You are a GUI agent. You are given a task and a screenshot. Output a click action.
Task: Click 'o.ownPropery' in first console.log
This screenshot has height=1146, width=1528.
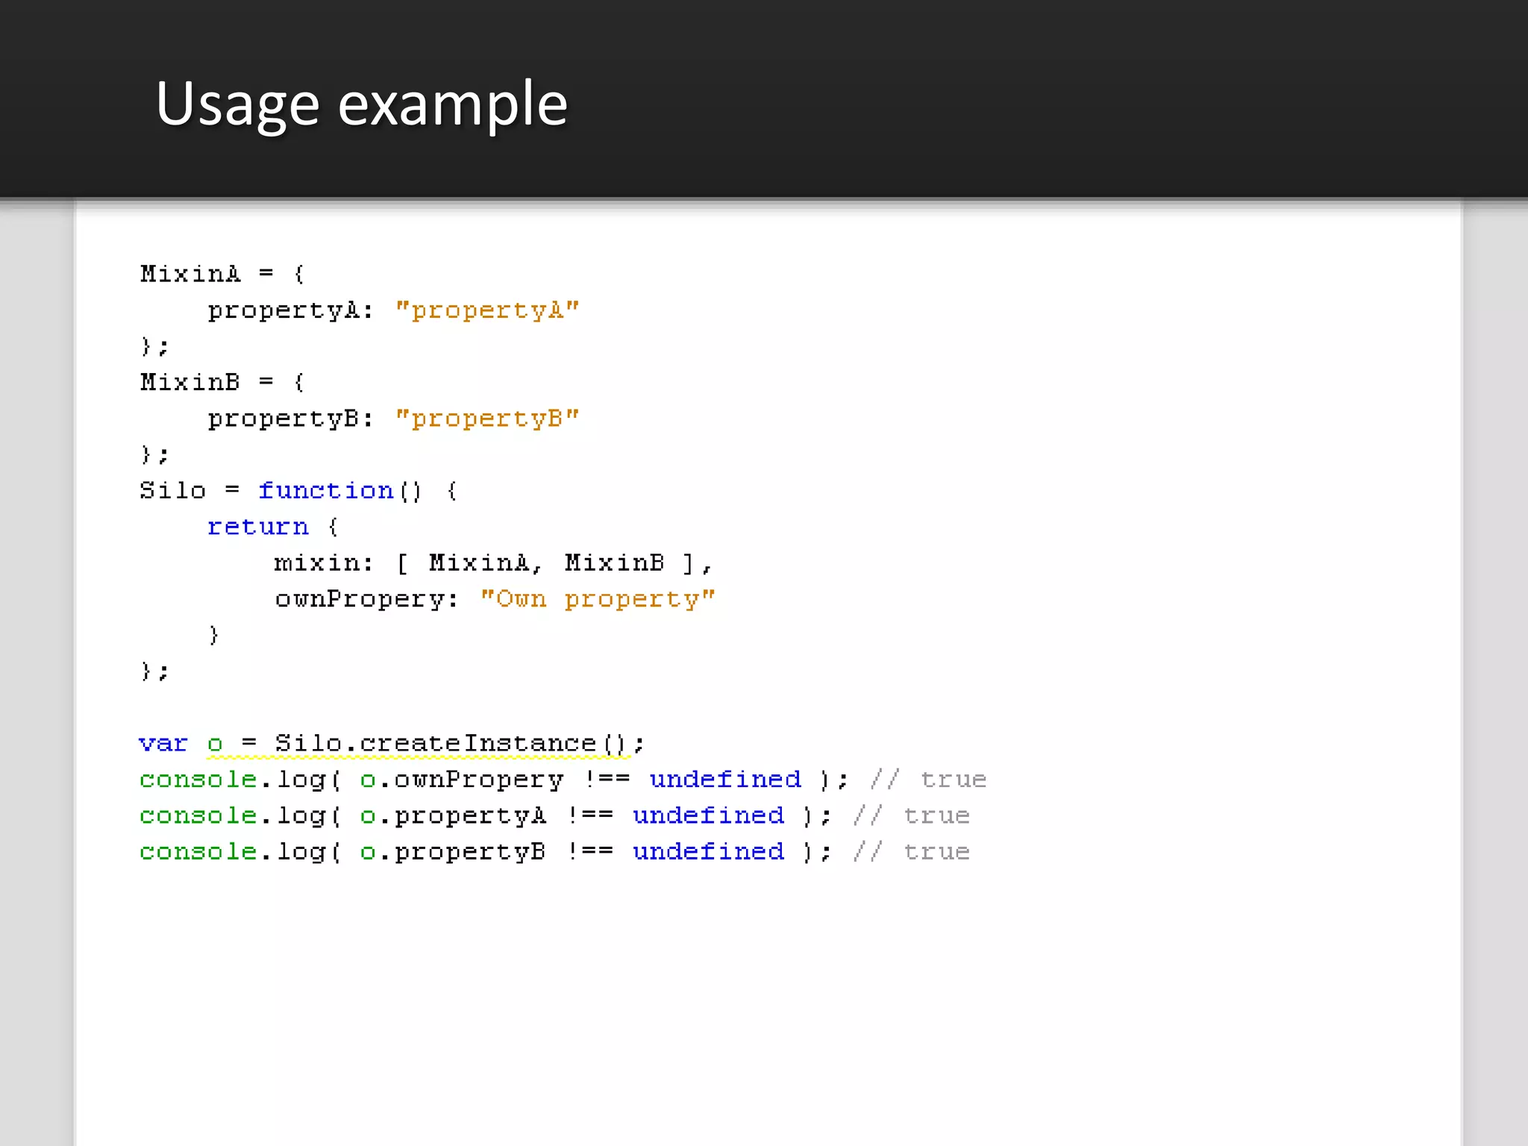pos(462,780)
